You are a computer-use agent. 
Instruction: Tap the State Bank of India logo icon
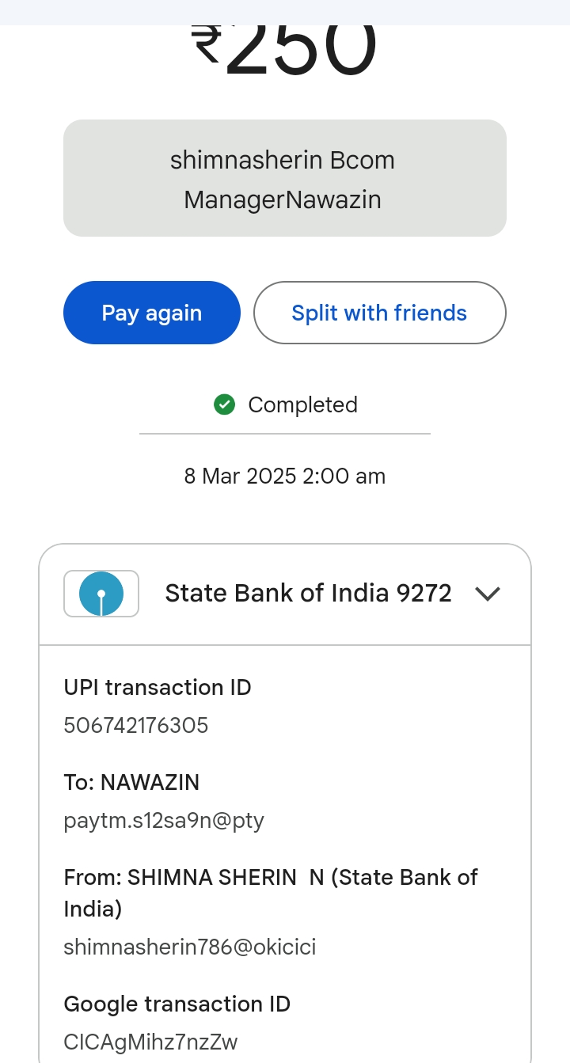101,594
